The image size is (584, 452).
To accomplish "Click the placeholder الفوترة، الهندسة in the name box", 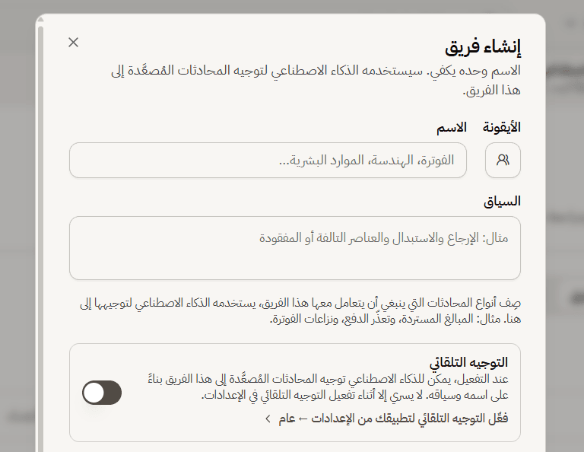I will pos(367,161).
